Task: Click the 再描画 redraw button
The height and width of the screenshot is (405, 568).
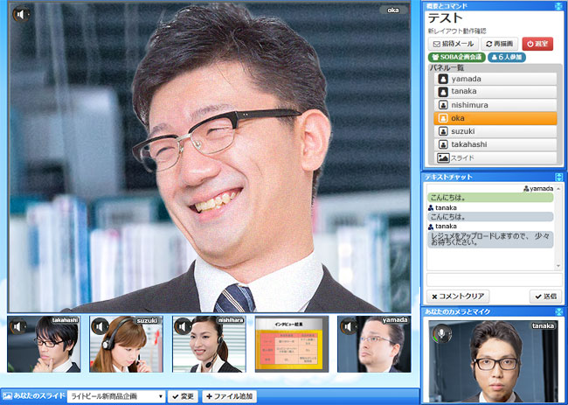Action: point(499,44)
